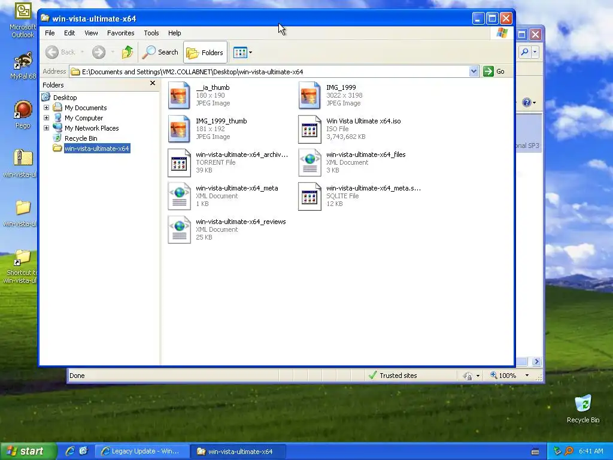Select the IMG_1999_thumb image icon
Image resolution: width=613 pixels, height=460 pixels.
pos(178,129)
